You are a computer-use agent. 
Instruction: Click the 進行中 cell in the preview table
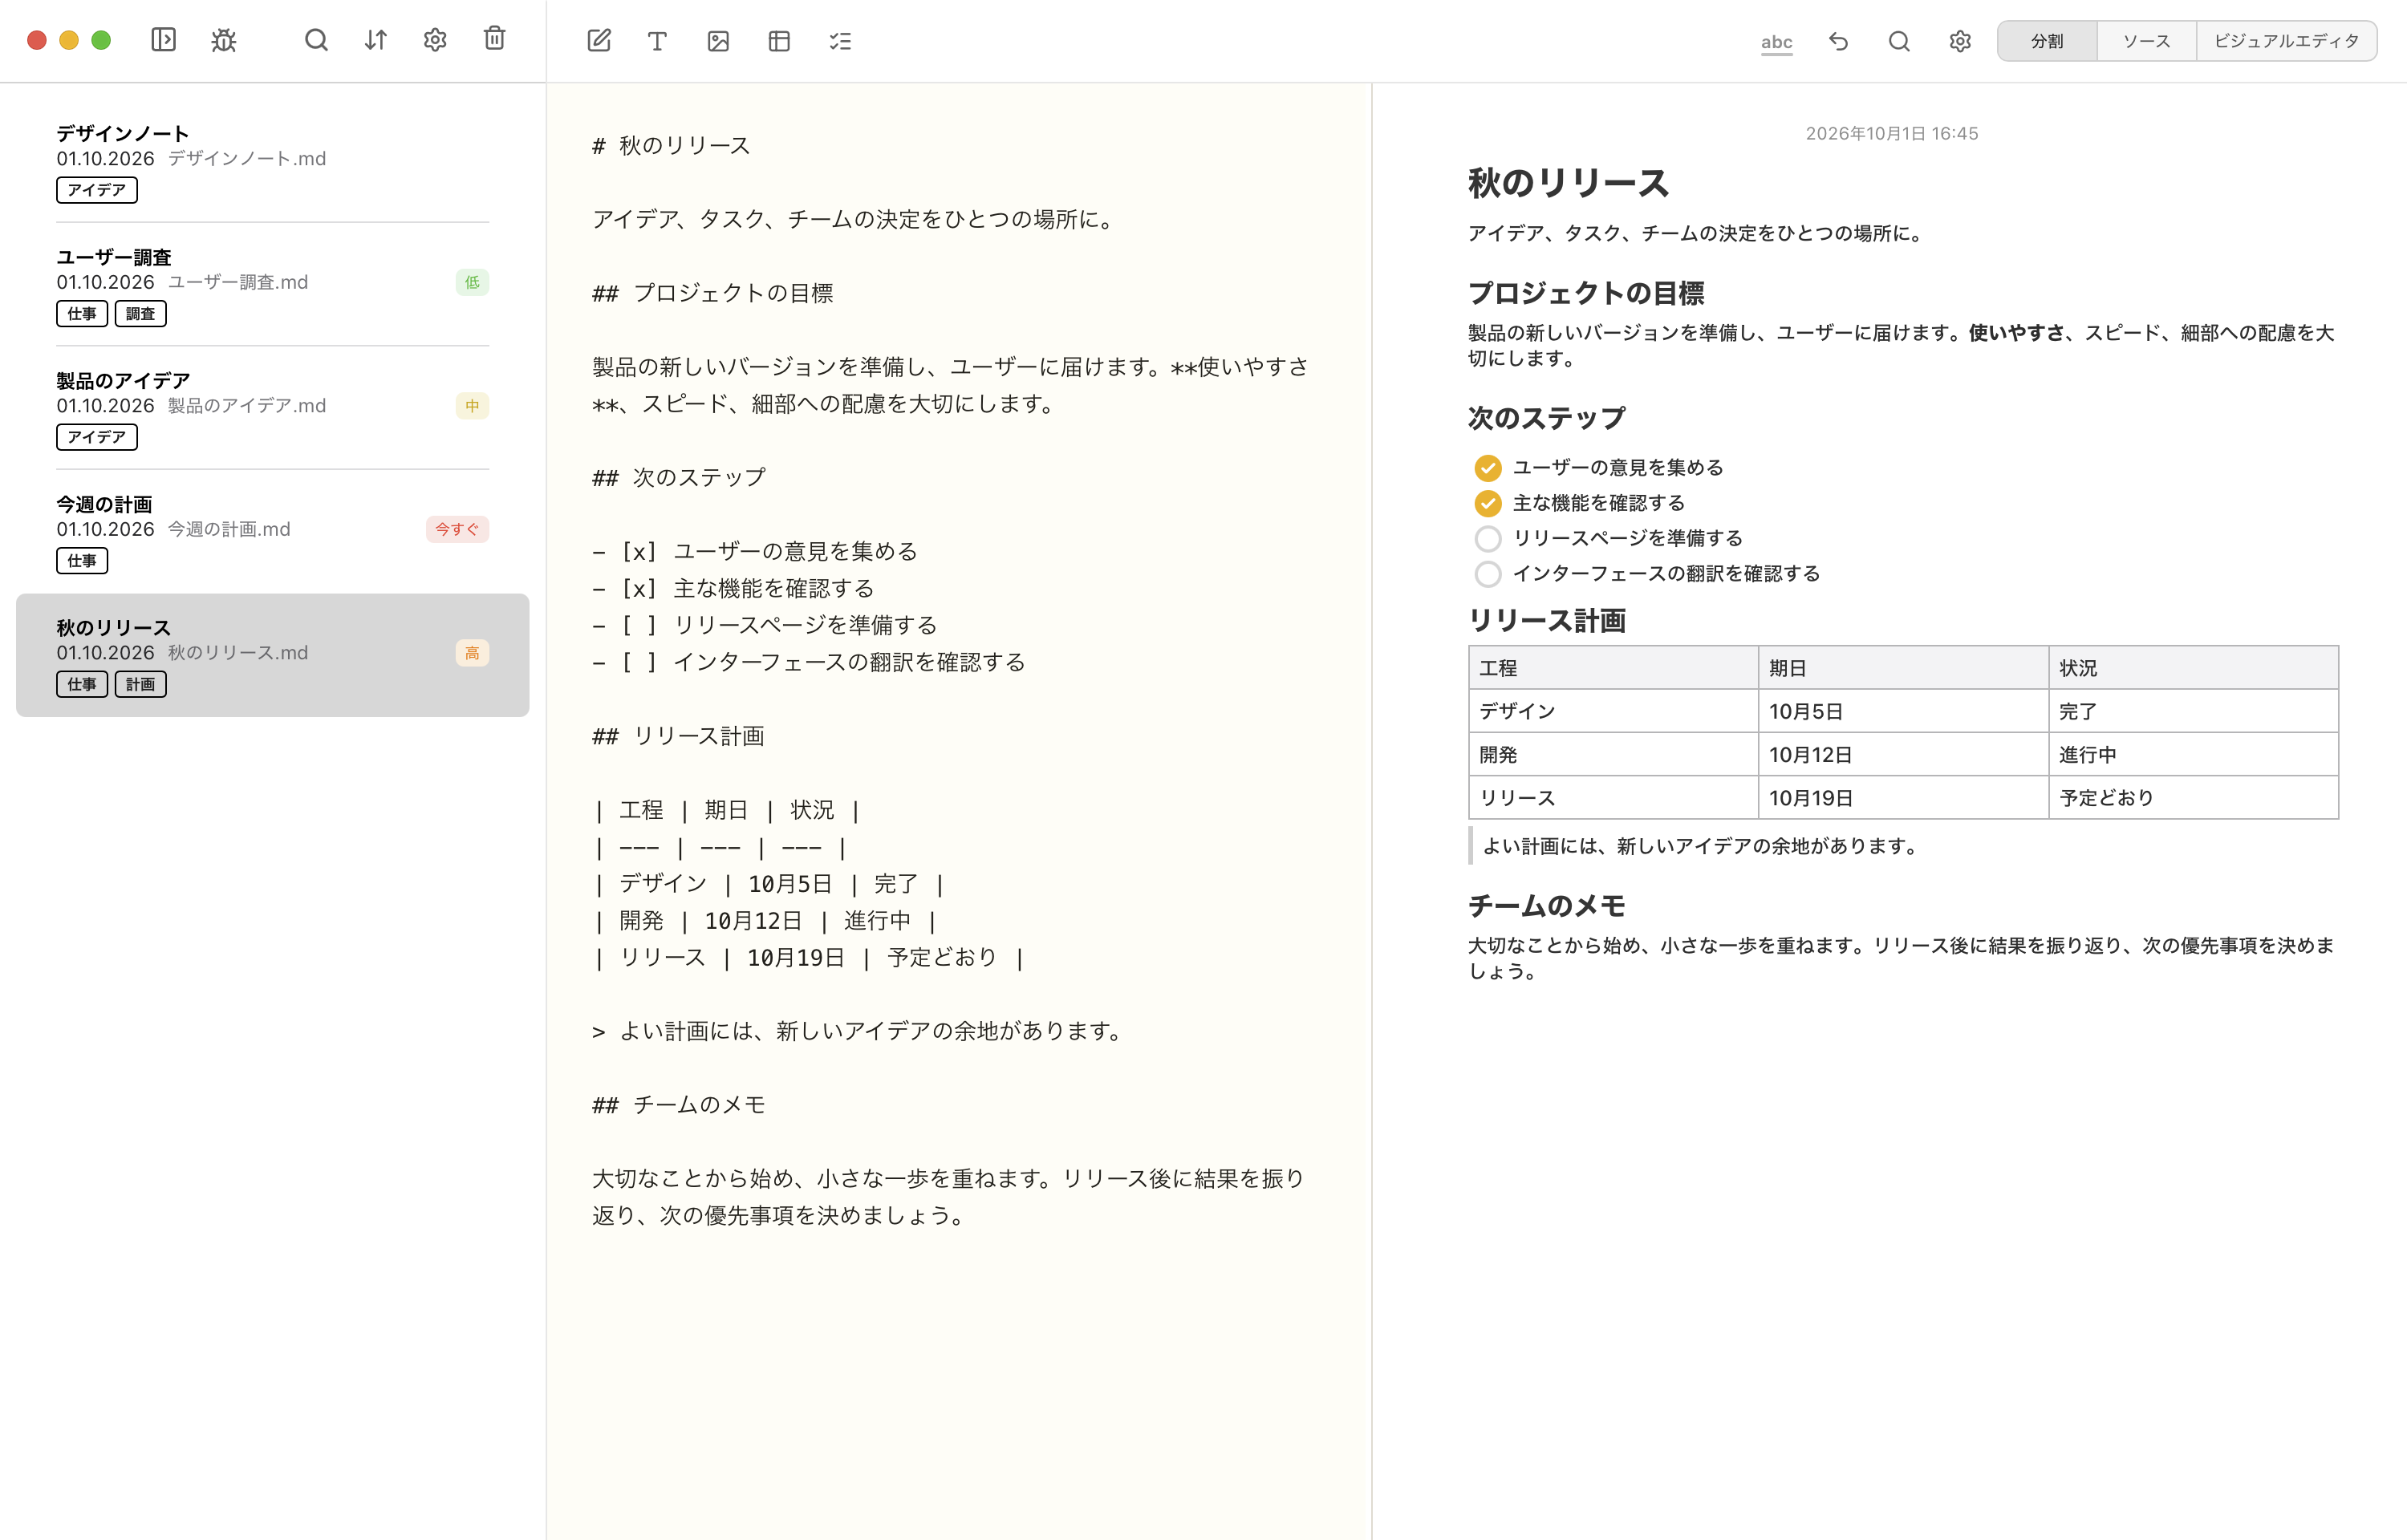click(x=2193, y=755)
